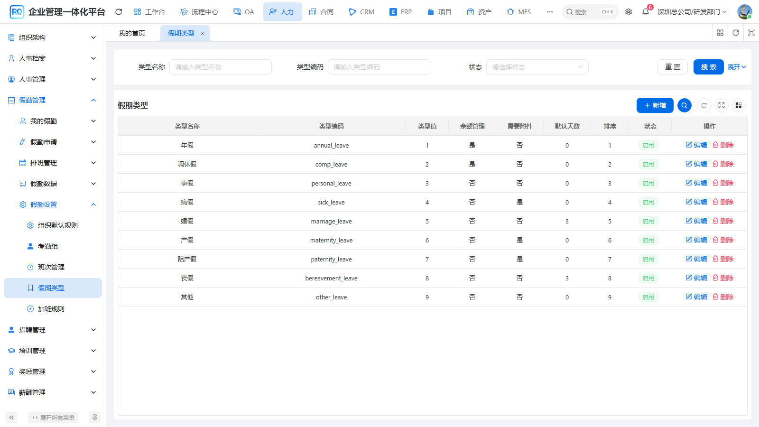Collapse the sidebar with double-arrow icon
This screenshot has height=427, width=759.
tap(11, 418)
